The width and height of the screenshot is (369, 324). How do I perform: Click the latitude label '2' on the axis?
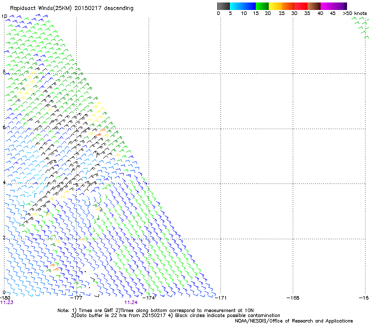(4, 237)
